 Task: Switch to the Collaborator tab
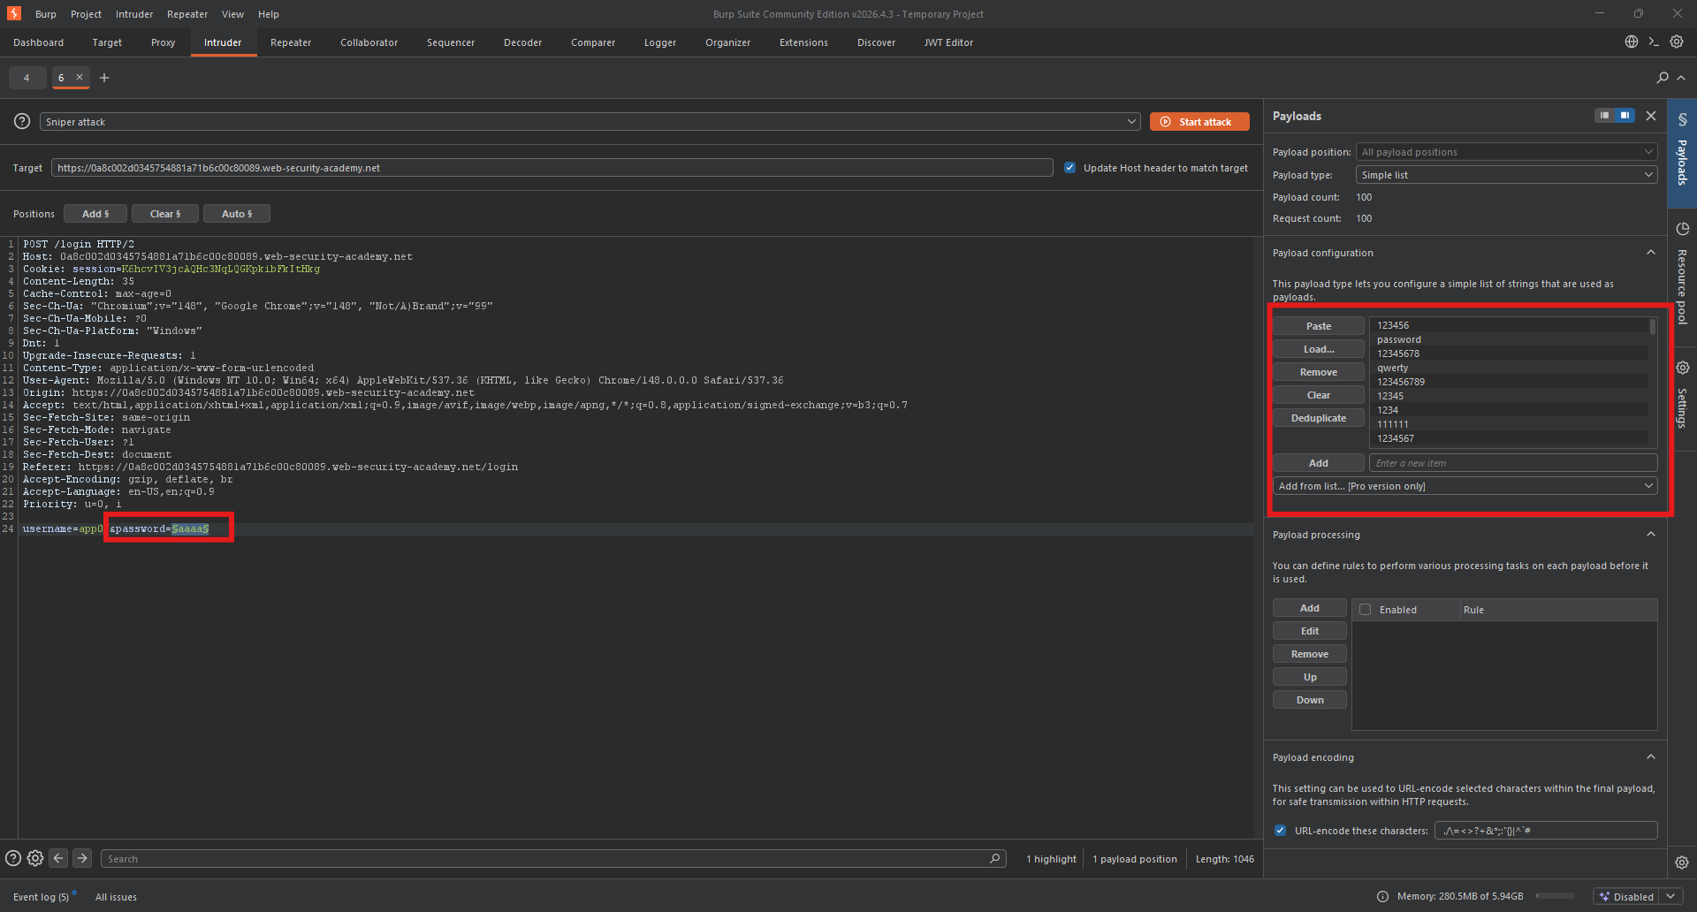(x=369, y=42)
